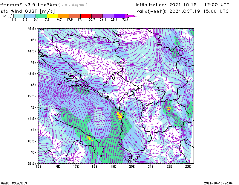Click the yellow gust patch near 22E 42N
Screen dimensions: 239x185
(169, 108)
